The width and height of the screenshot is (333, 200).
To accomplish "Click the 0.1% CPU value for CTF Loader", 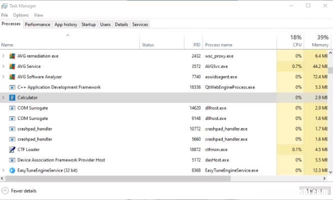I will 297,149.
